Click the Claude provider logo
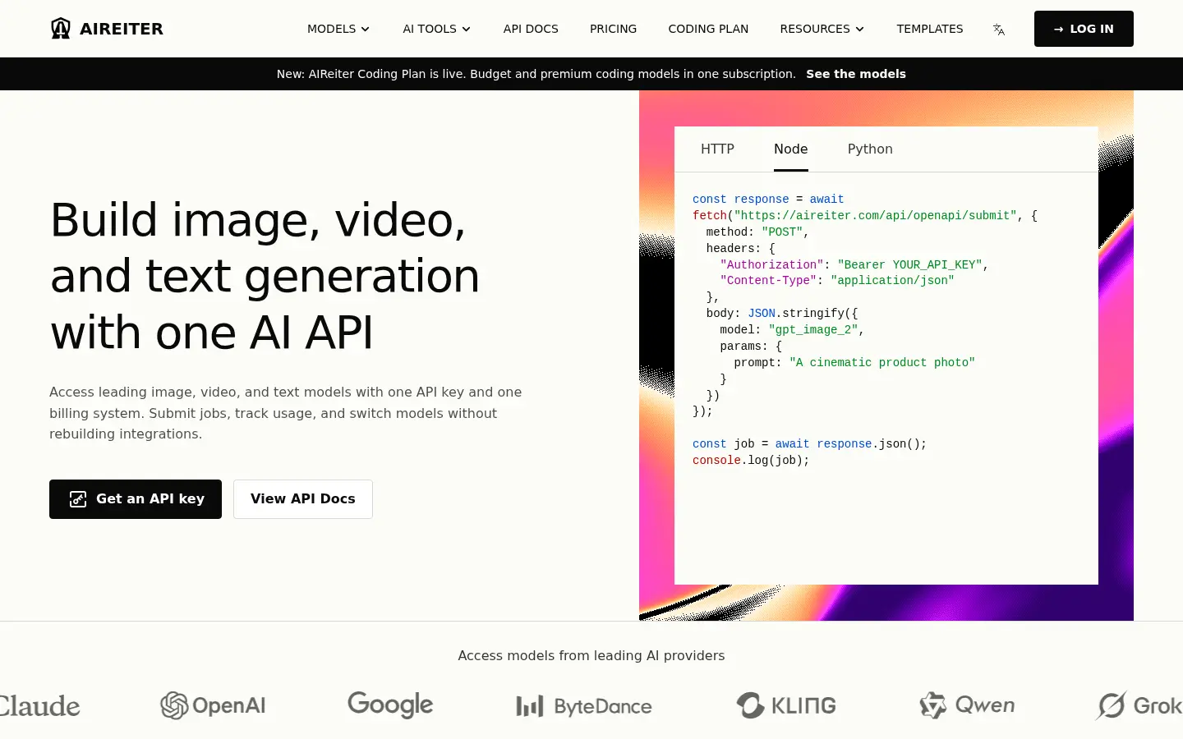 [39, 706]
